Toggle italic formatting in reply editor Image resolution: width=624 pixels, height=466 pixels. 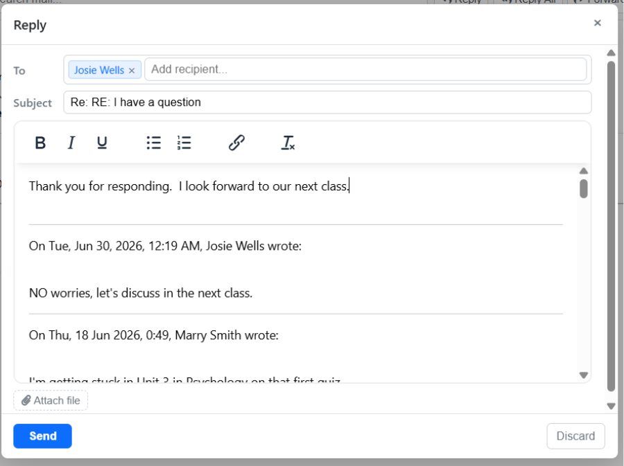71,143
